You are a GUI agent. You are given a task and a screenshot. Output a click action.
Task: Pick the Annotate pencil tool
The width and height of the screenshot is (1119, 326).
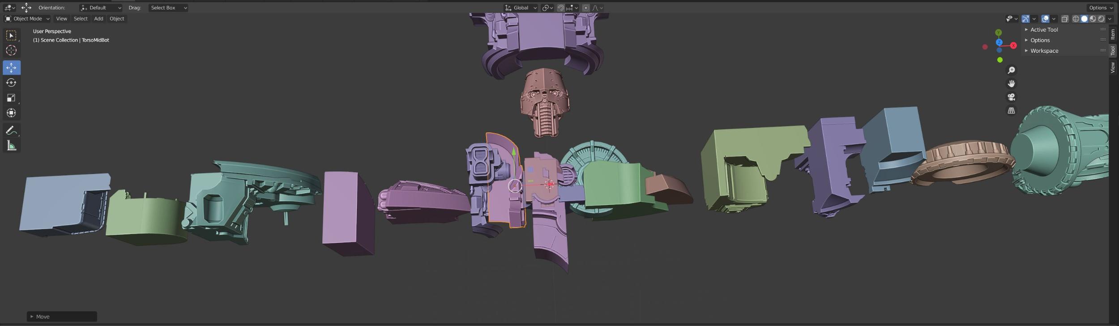click(11, 131)
